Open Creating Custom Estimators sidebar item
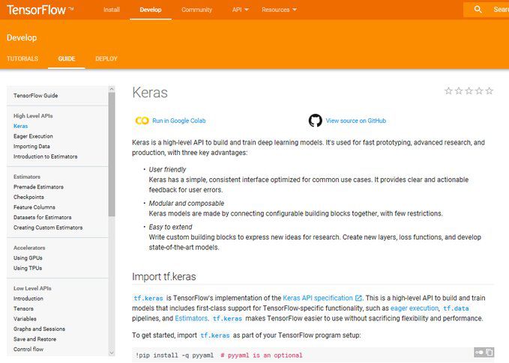Image resolution: width=509 pixels, height=363 pixels. pyautogui.click(x=48, y=228)
